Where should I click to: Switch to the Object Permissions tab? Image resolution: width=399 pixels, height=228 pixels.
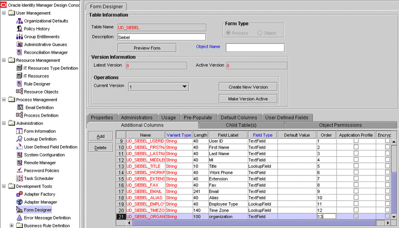(340, 125)
